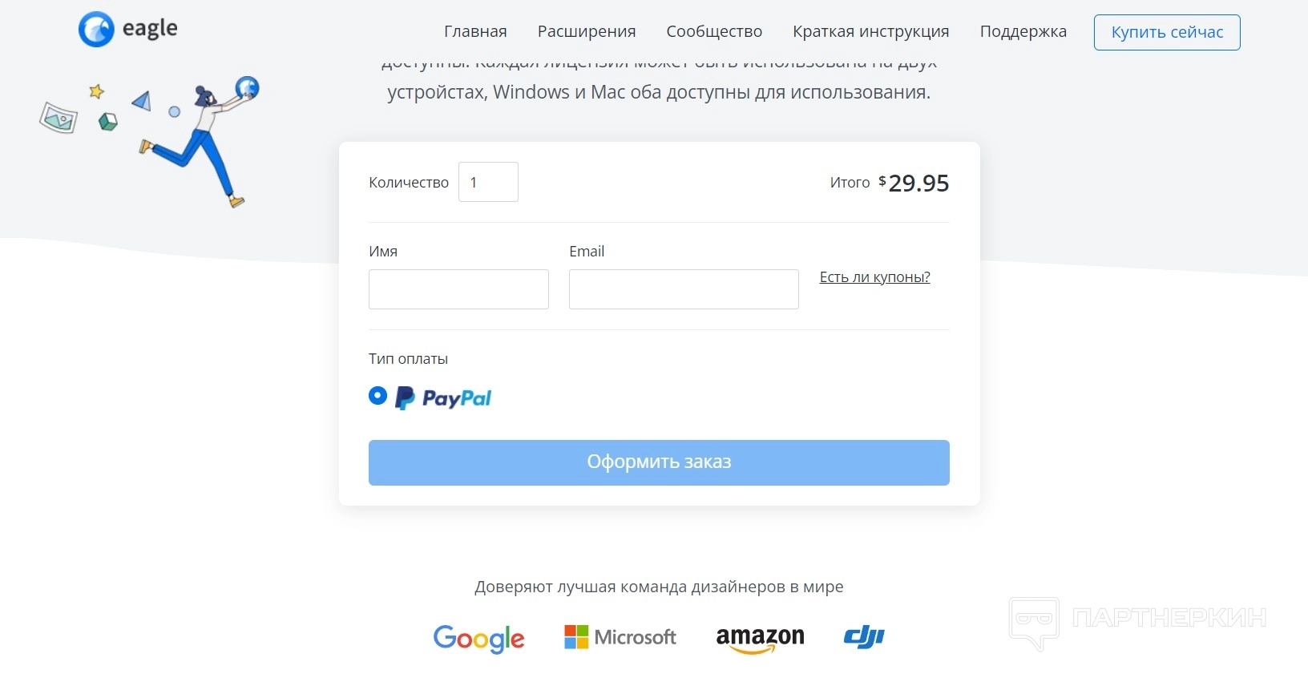Open the Расширения menu item
This screenshot has width=1308, height=694.
[x=587, y=32]
